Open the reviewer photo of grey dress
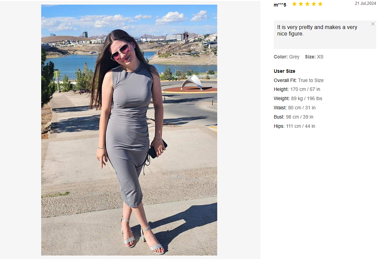 point(129,130)
